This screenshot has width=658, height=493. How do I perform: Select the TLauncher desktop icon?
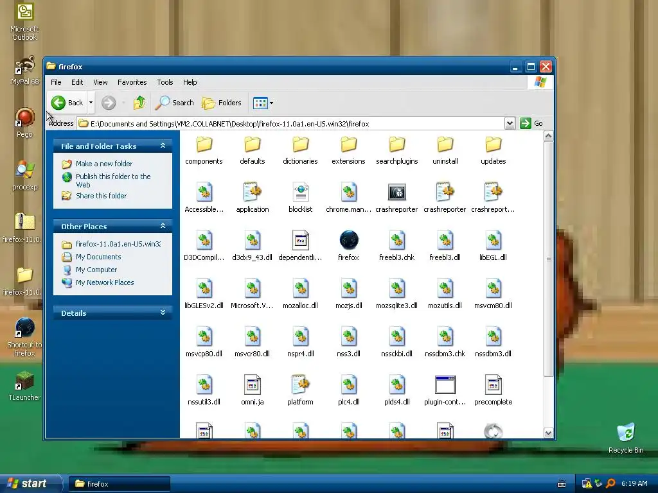tap(24, 386)
